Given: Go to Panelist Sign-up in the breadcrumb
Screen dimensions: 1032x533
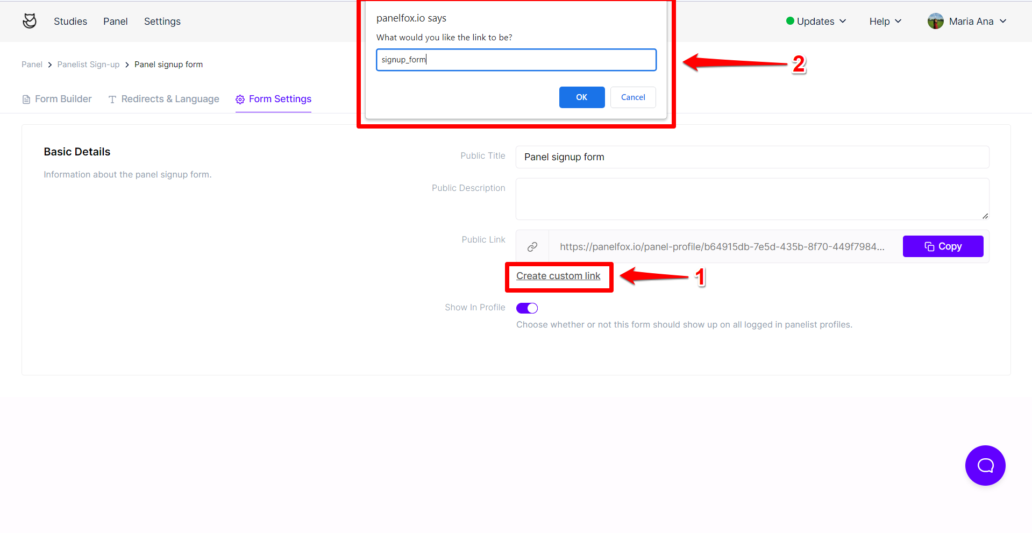Looking at the screenshot, I should point(89,65).
